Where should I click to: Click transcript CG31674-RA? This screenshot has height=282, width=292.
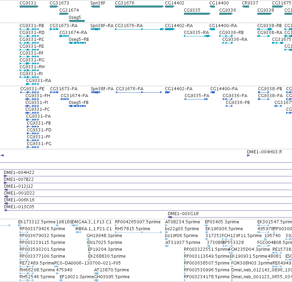tap(64, 36)
